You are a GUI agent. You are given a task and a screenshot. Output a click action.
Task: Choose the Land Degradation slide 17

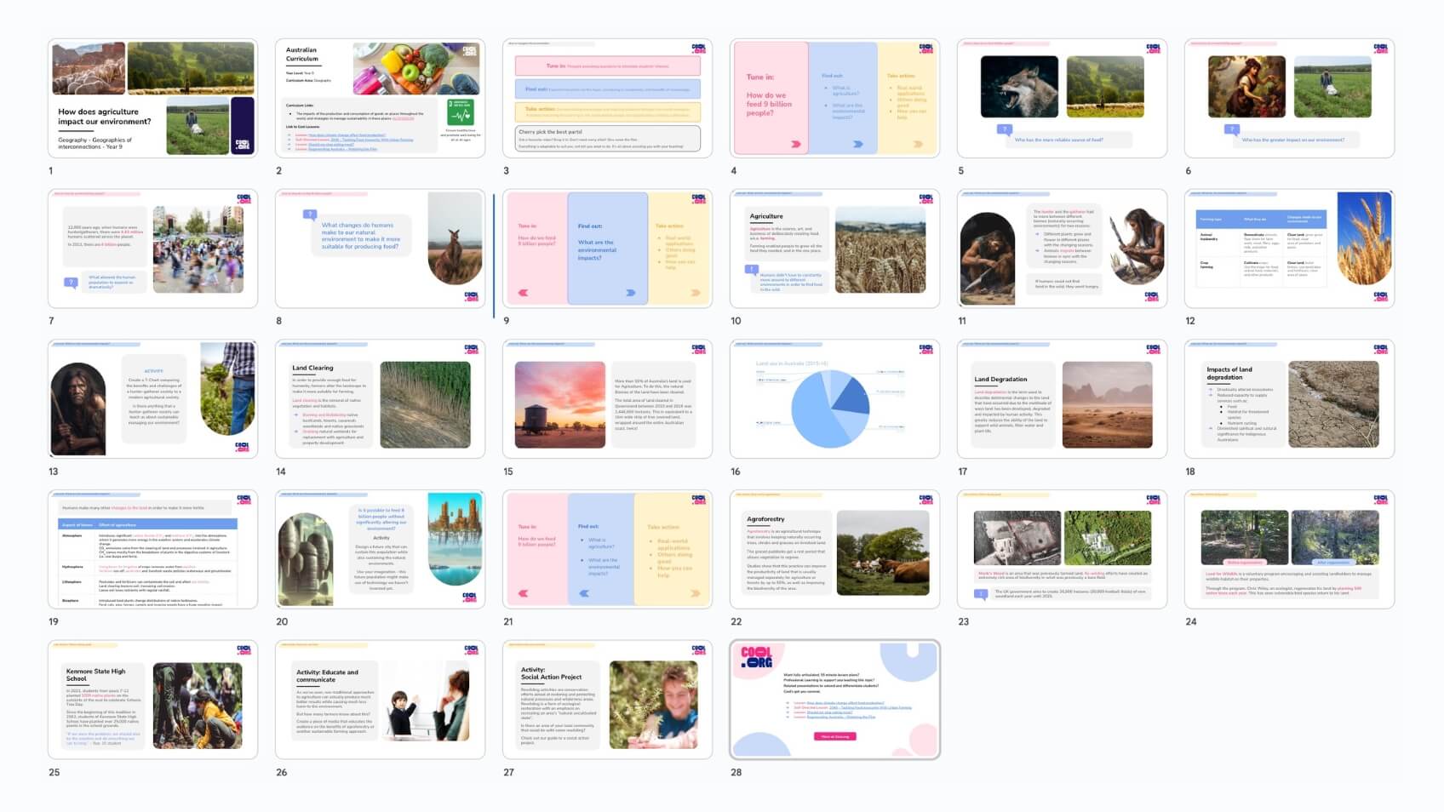(1062, 399)
